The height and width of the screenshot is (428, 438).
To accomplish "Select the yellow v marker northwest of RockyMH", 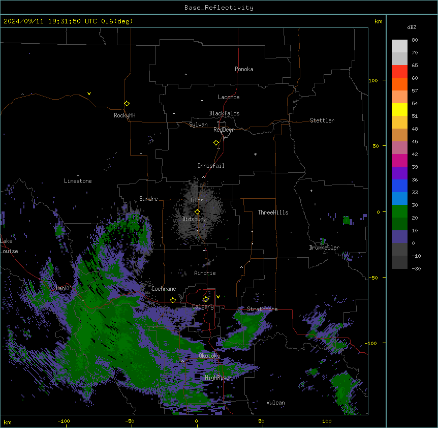I will click(89, 94).
